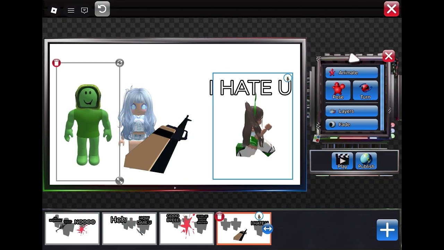Delete the green character using trash icon
This screenshot has height=250, width=444.
(57, 63)
